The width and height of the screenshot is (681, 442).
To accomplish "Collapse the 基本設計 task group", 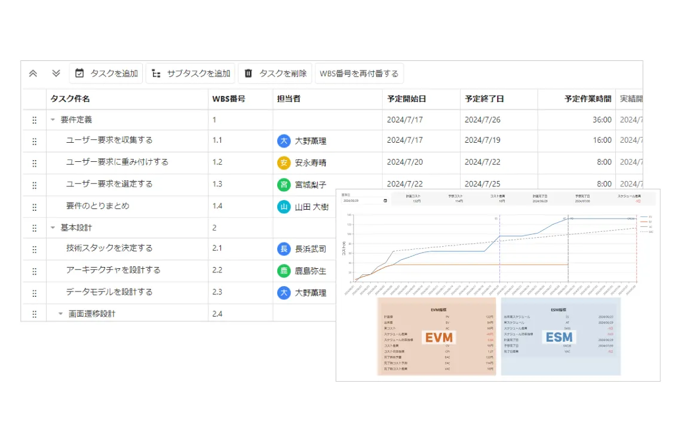I will point(53,228).
